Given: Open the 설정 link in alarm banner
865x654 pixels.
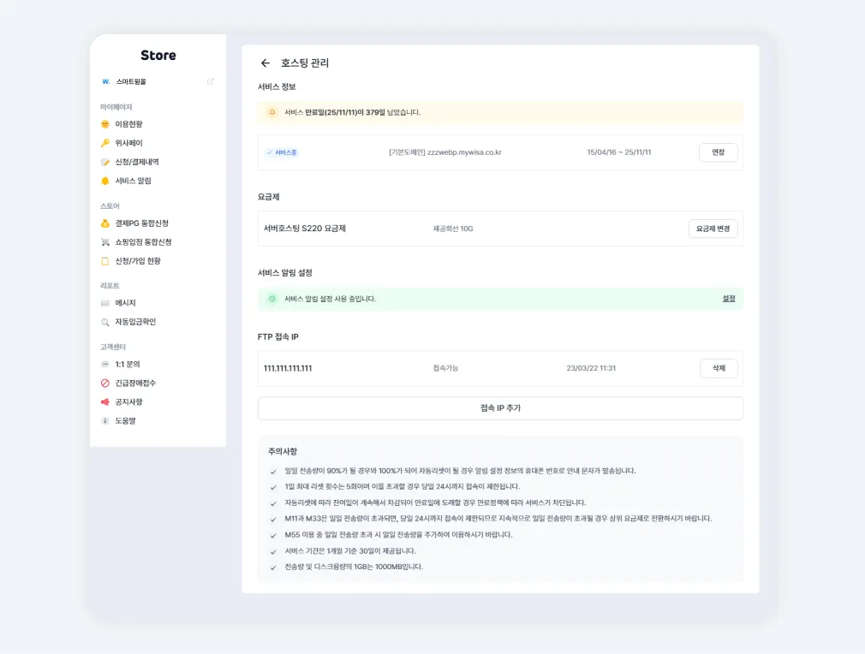Looking at the screenshot, I should pyautogui.click(x=729, y=299).
